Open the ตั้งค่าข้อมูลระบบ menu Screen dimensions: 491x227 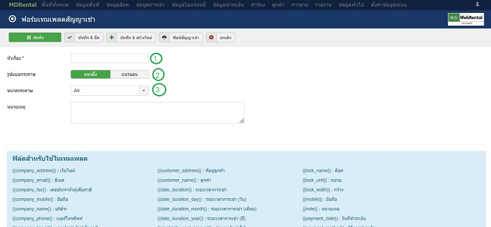[x=389, y=5]
